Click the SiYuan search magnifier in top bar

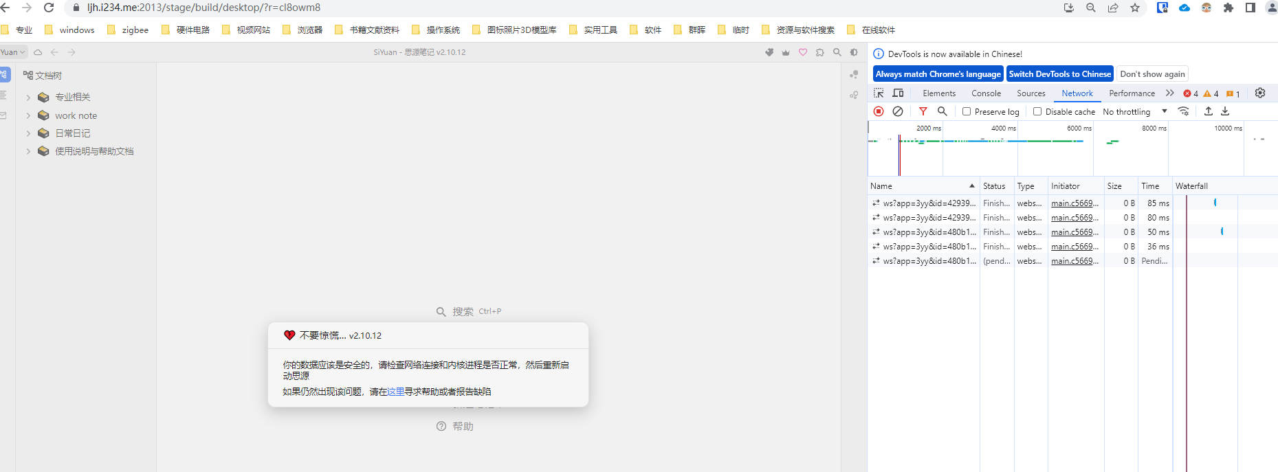(837, 52)
